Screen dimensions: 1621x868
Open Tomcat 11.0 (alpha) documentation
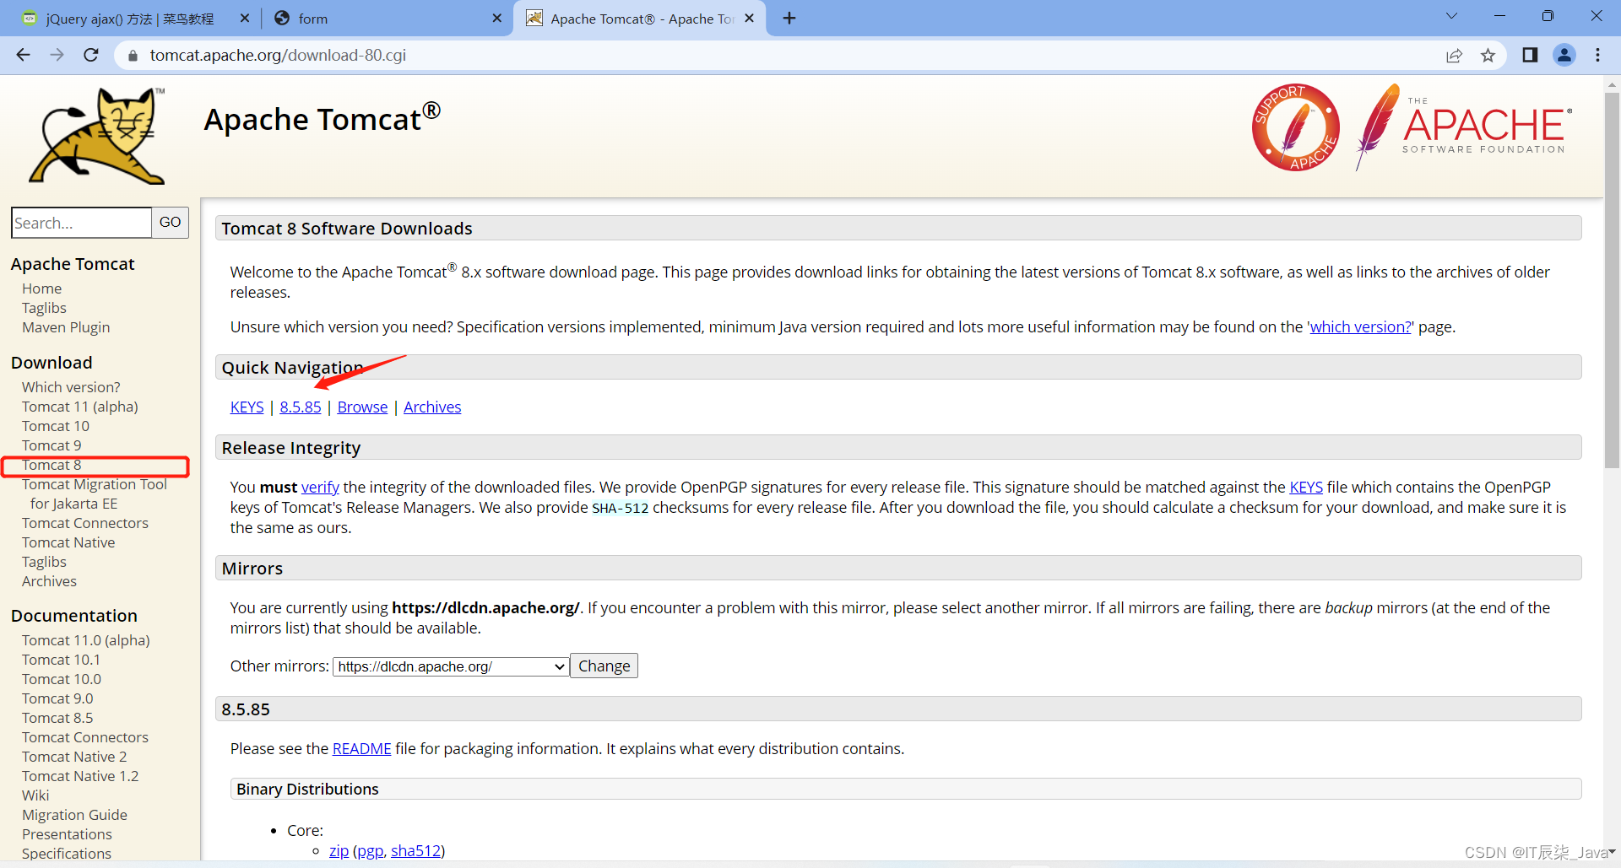tap(86, 640)
